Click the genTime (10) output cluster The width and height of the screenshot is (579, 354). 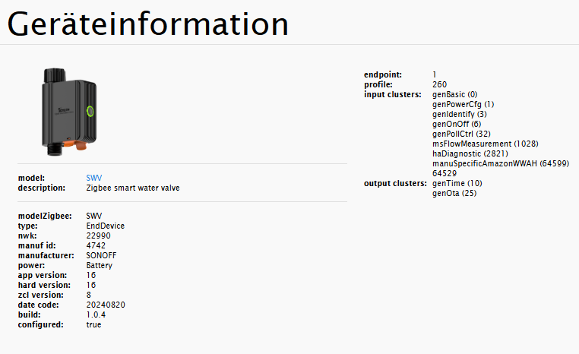(x=457, y=183)
